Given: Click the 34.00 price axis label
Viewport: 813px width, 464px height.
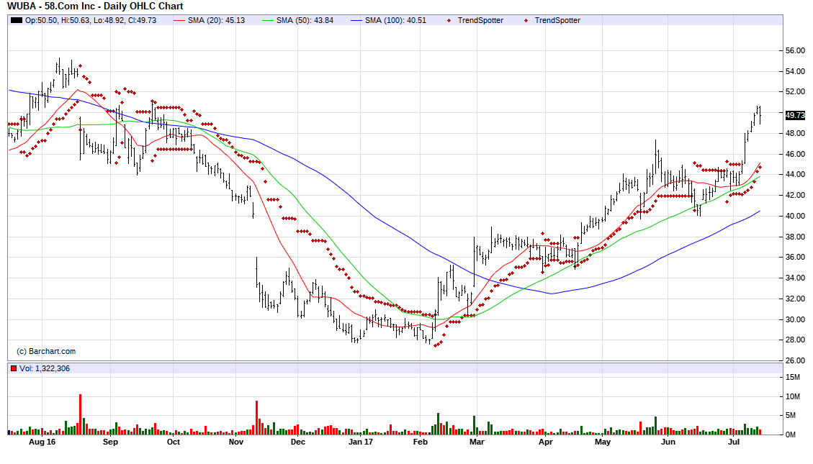Looking at the screenshot, I should tap(796, 278).
